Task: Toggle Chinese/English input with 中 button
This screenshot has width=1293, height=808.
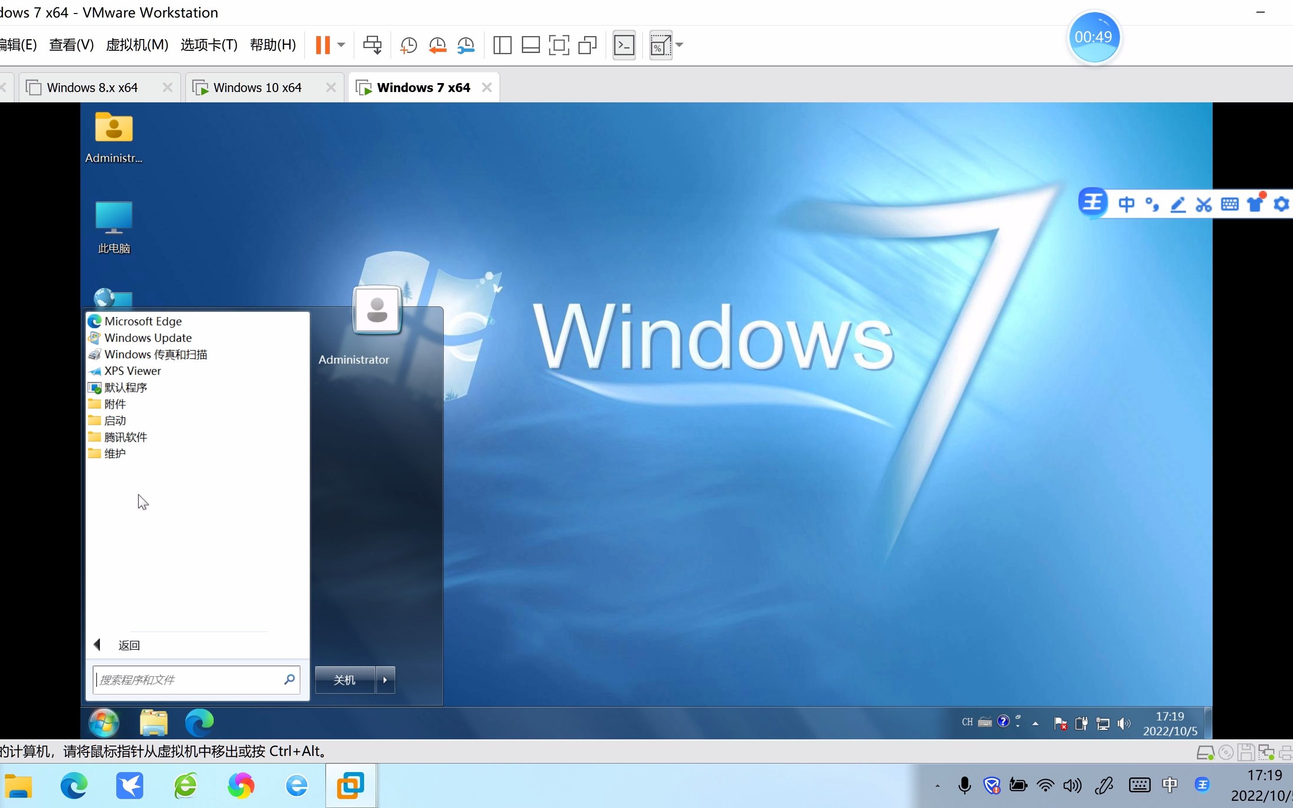Action: 1127,204
